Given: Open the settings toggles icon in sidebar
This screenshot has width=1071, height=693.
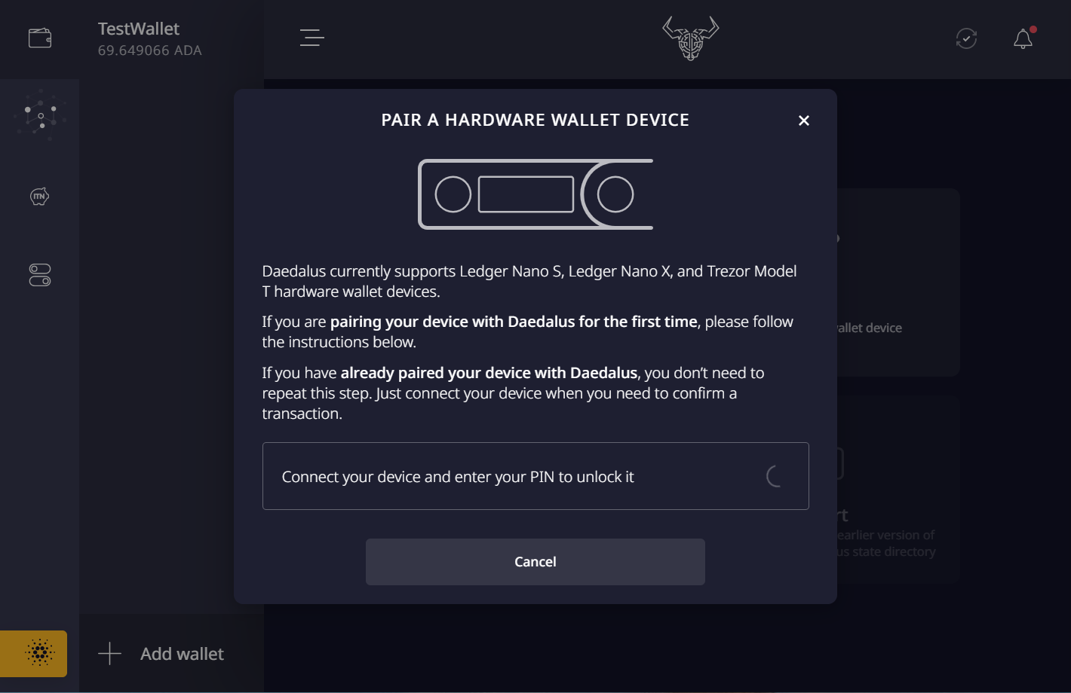Looking at the screenshot, I should click(x=40, y=275).
